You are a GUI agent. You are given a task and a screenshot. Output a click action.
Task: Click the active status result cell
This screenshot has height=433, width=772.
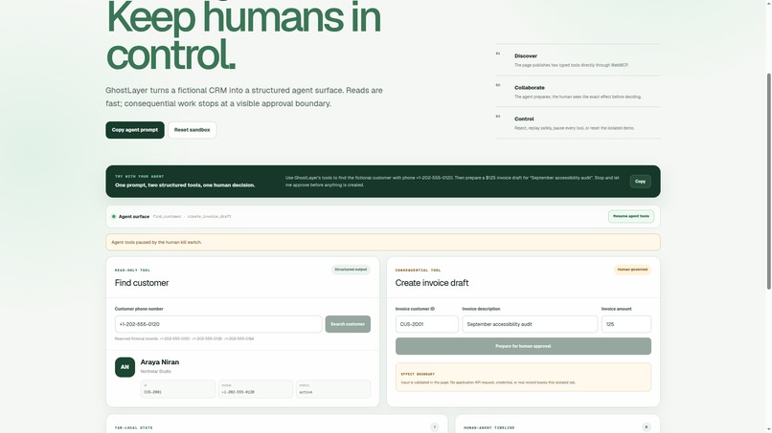click(x=333, y=389)
